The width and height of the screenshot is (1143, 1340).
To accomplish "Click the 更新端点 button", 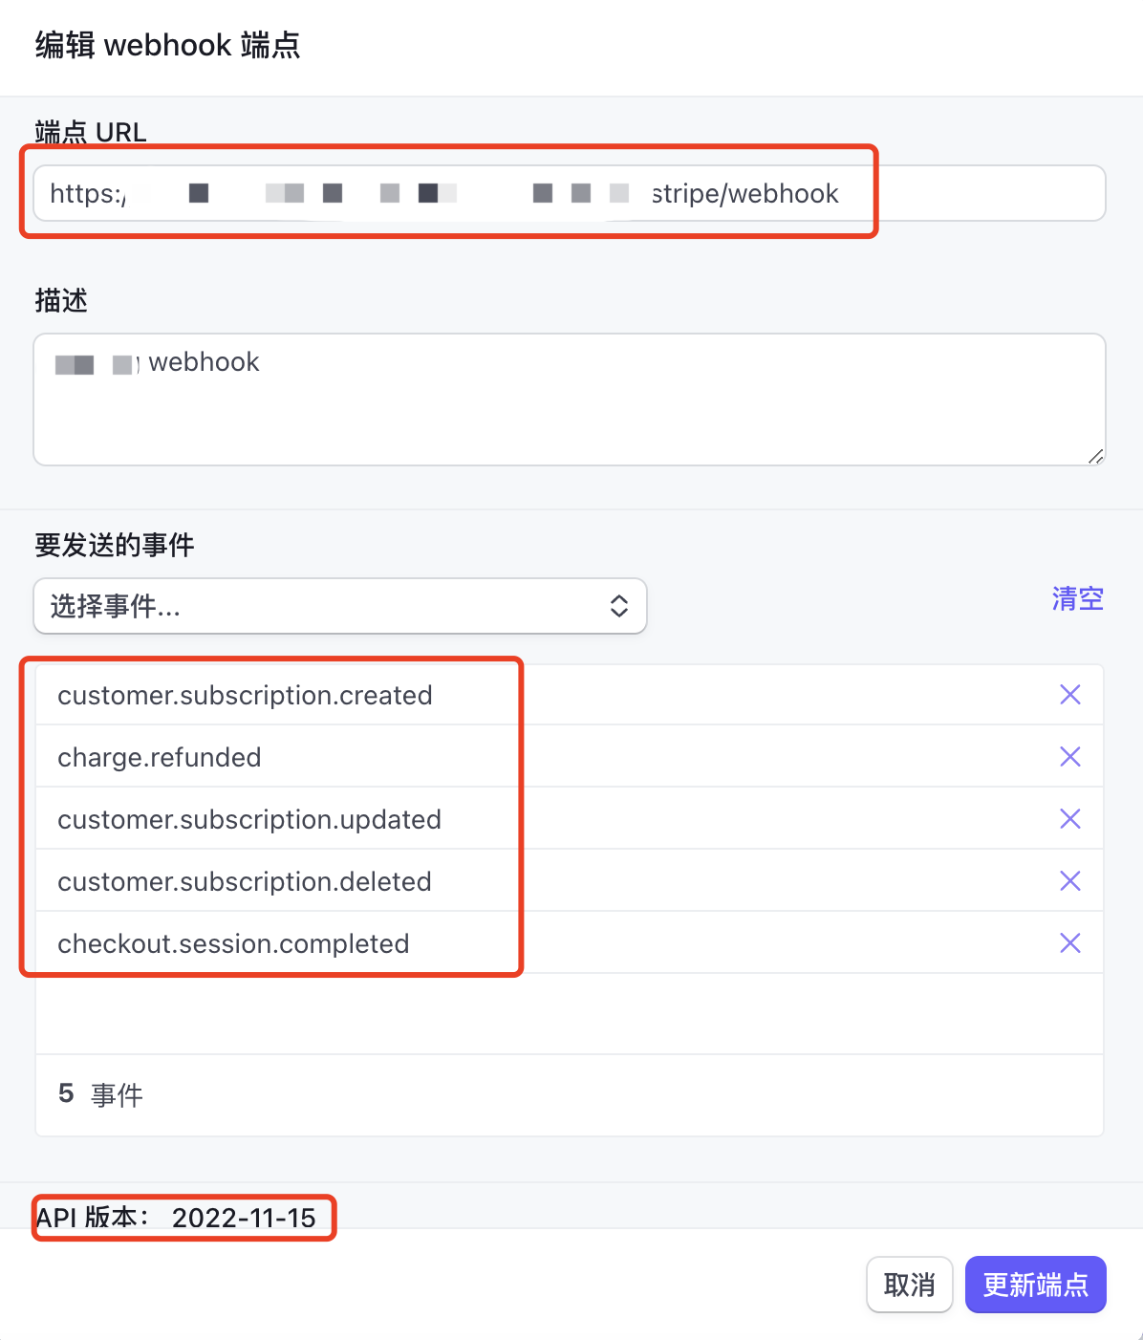I will 1036,1285.
